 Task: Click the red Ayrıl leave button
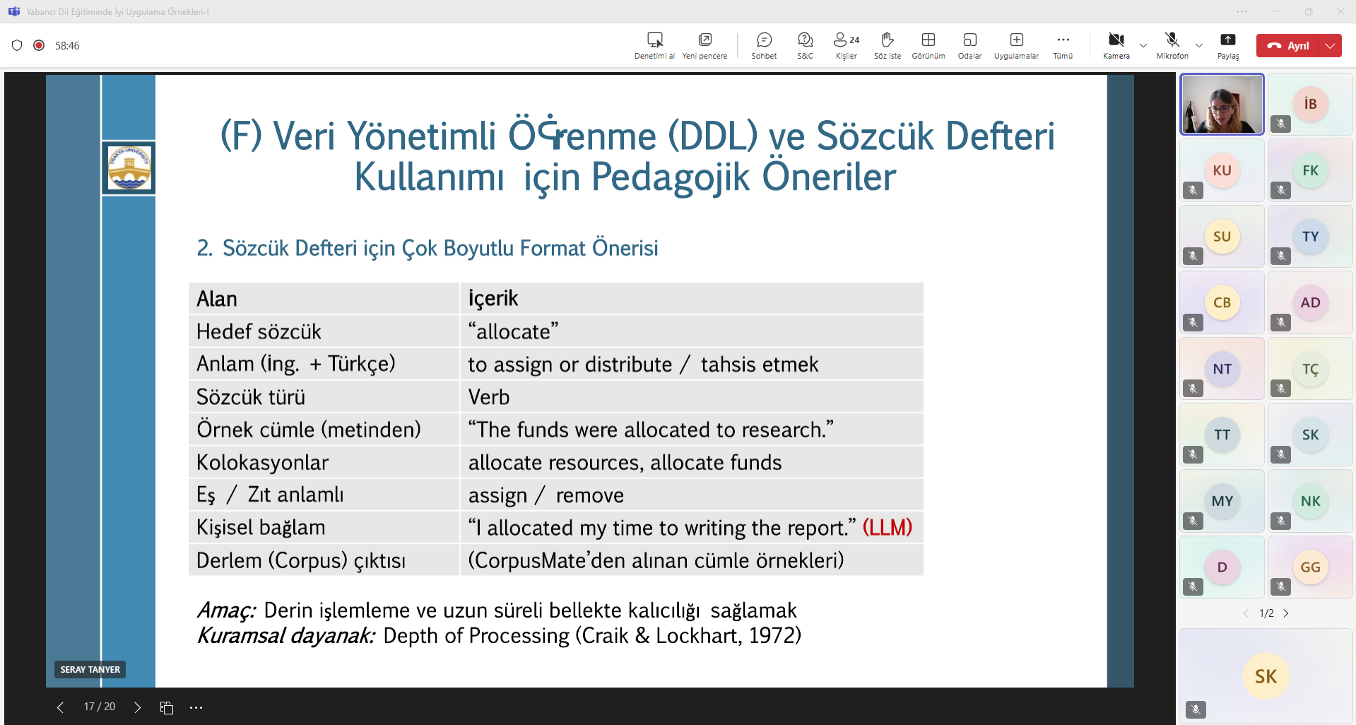(x=1289, y=46)
